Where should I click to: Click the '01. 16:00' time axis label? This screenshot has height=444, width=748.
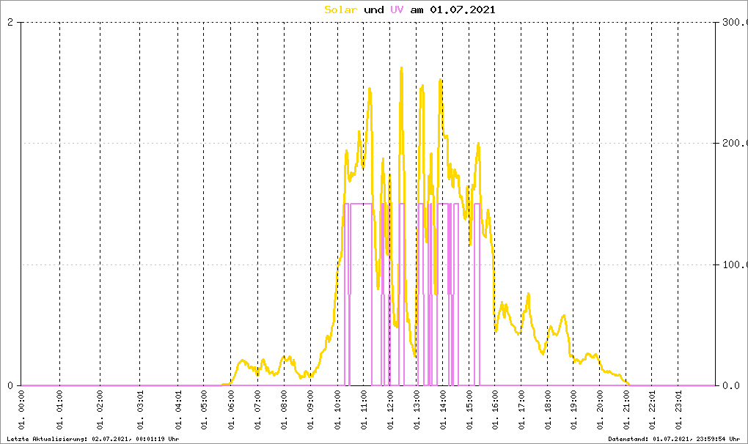point(495,410)
